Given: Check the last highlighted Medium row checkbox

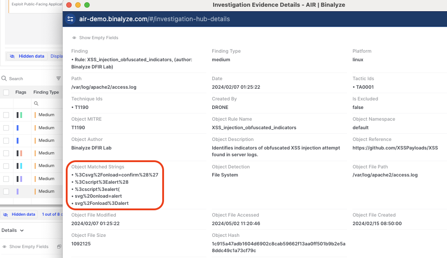Looking at the screenshot, I should (6, 191).
